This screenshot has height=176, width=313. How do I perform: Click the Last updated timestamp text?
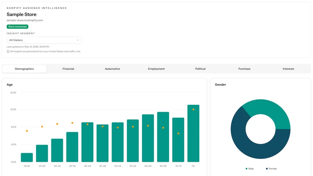coord(28,47)
